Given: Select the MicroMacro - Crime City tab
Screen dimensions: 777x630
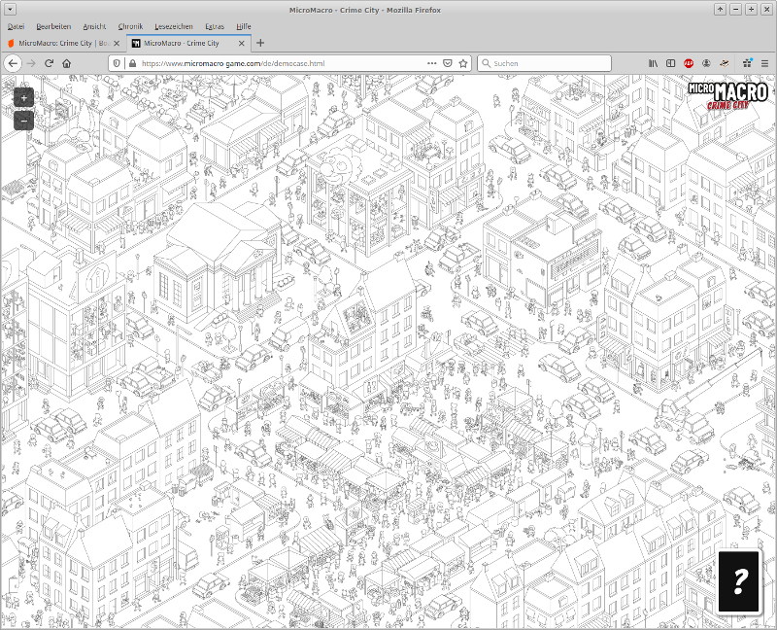Looking at the screenshot, I should 188,43.
